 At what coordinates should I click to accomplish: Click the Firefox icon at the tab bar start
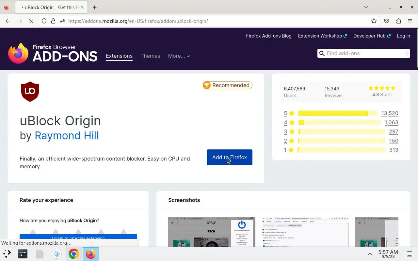coord(6,7)
